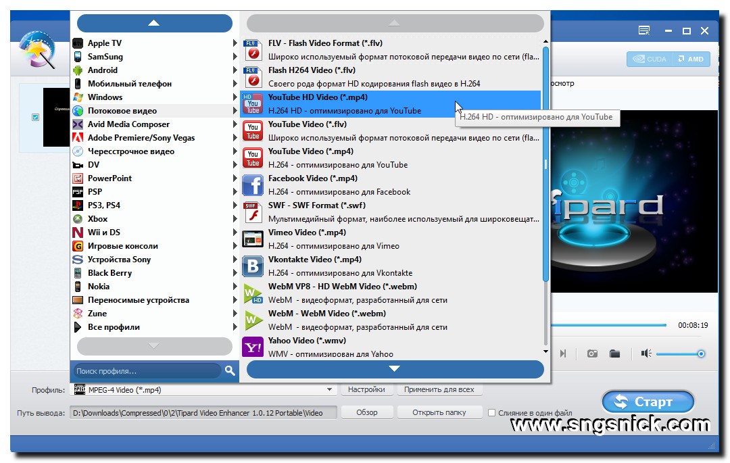
Task: Move format list up with top arrow
Action: 395,23
